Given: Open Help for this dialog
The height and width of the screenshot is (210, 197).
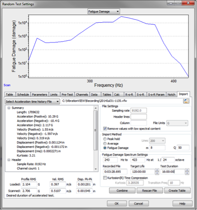Looking at the screenshot, I should 183,204.
